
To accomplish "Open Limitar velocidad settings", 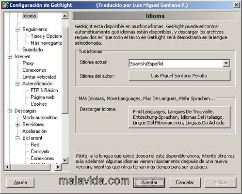I will 39,77.
